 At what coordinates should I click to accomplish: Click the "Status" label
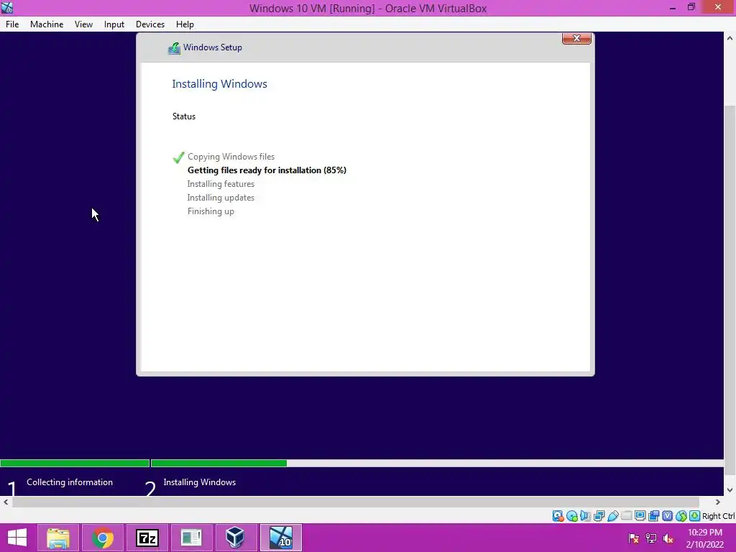pyautogui.click(x=183, y=116)
